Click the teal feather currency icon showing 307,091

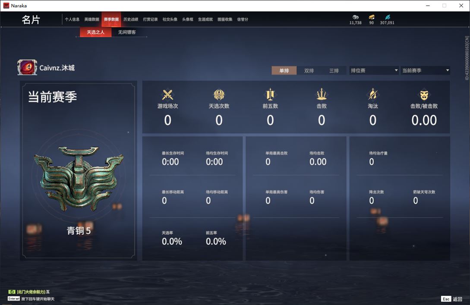click(387, 17)
